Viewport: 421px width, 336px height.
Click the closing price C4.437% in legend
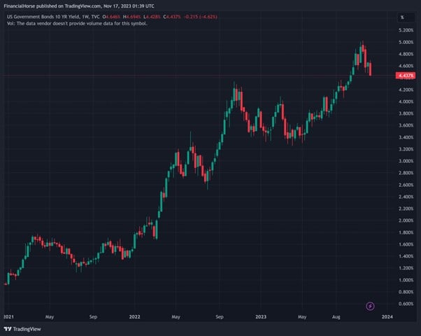coord(172,17)
